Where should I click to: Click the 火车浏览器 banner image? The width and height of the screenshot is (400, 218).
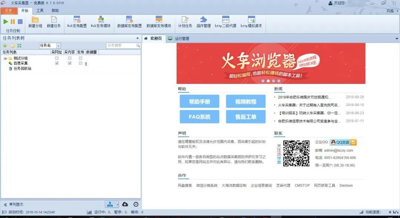click(271, 63)
